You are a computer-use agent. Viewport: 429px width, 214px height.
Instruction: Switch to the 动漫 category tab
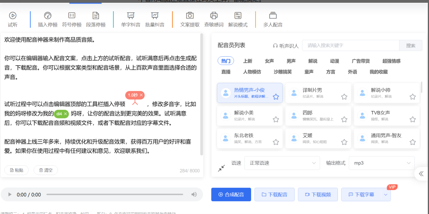pyautogui.click(x=334, y=61)
